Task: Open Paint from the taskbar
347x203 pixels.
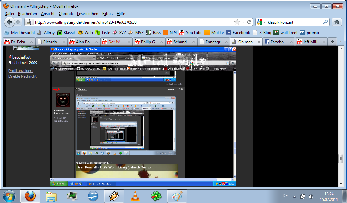Action: pos(177,196)
